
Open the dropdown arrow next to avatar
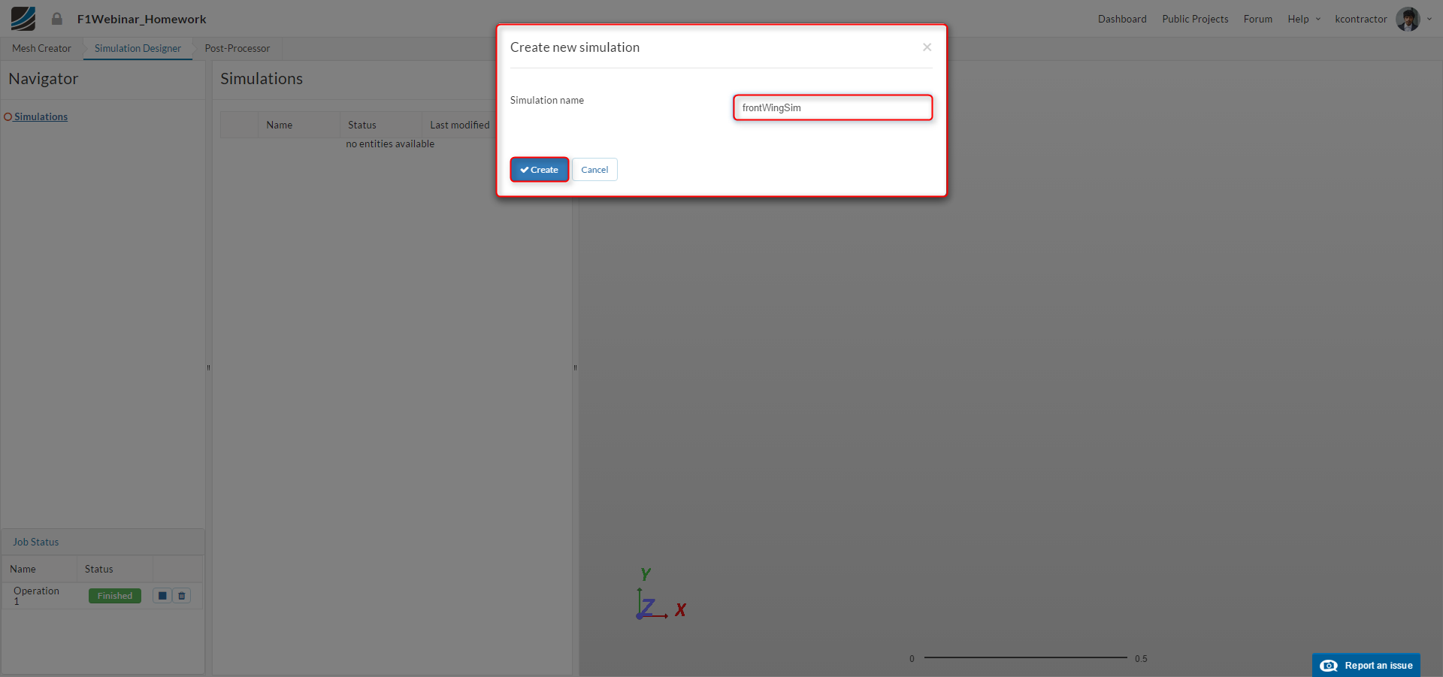pos(1429,19)
